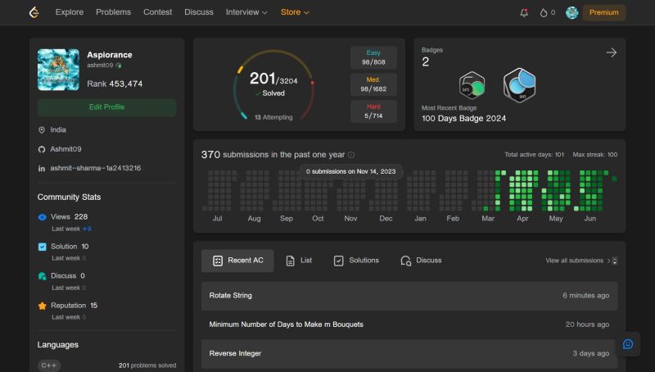655x372 pixels.
Task: Open the Contest page
Action: pos(157,12)
